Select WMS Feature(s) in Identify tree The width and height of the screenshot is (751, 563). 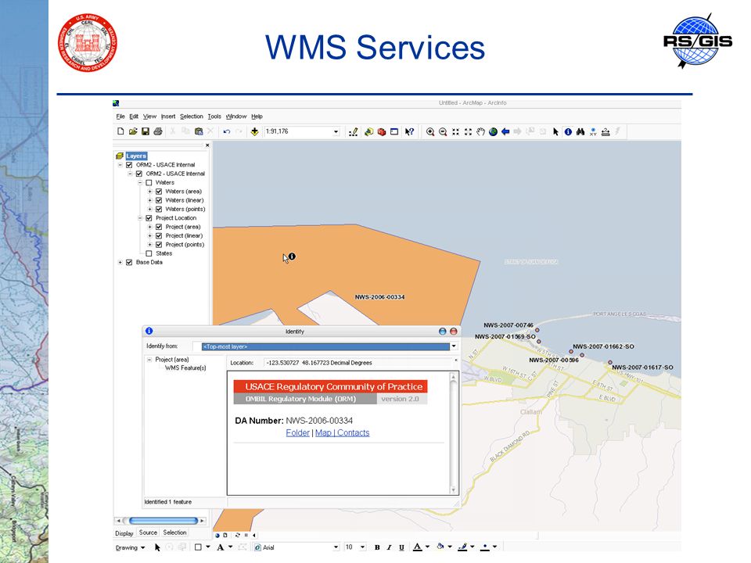click(x=185, y=368)
